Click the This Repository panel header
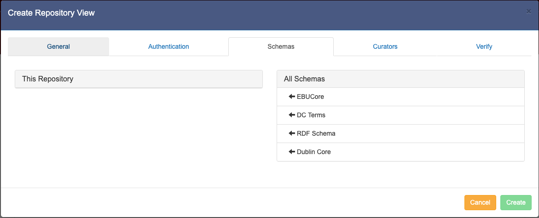539x218 pixels. coord(139,79)
